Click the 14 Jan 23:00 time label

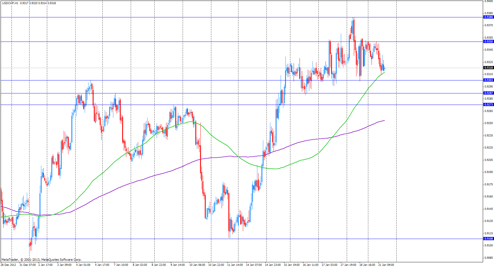(273, 265)
